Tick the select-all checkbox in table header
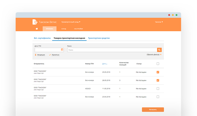 tap(158, 64)
